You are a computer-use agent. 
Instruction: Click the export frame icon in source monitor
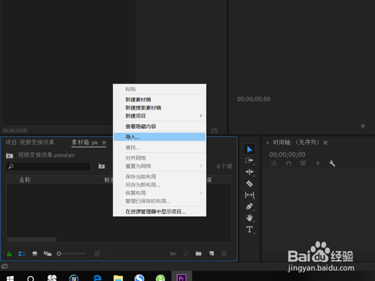[x=215, y=130]
